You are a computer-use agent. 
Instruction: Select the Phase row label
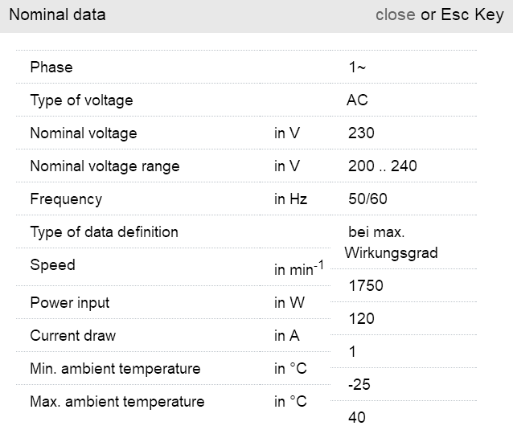[x=51, y=68]
